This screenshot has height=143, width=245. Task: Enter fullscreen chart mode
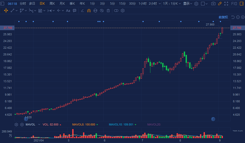(226, 4)
